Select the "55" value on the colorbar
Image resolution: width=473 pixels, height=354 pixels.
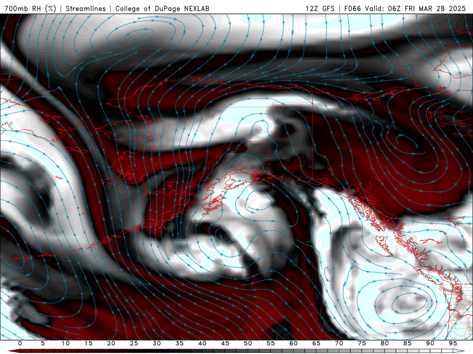271,343
